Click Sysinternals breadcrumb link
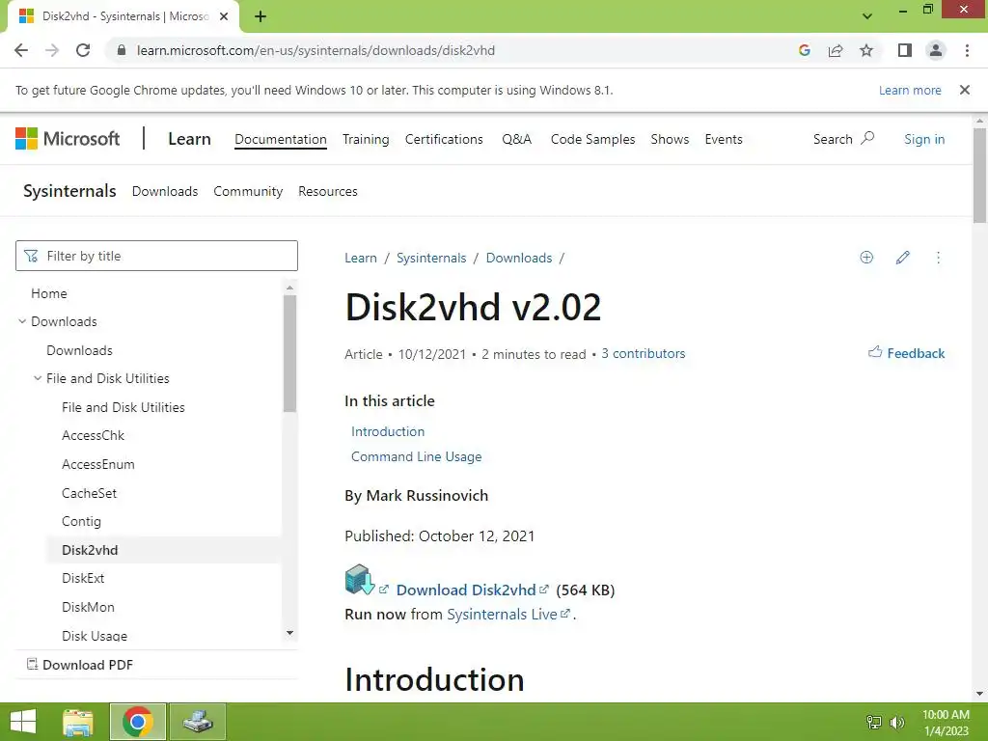The width and height of the screenshot is (988, 741). click(x=431, y=258)
